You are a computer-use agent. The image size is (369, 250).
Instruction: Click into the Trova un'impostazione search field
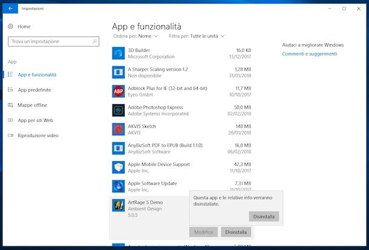click(53, 41)
